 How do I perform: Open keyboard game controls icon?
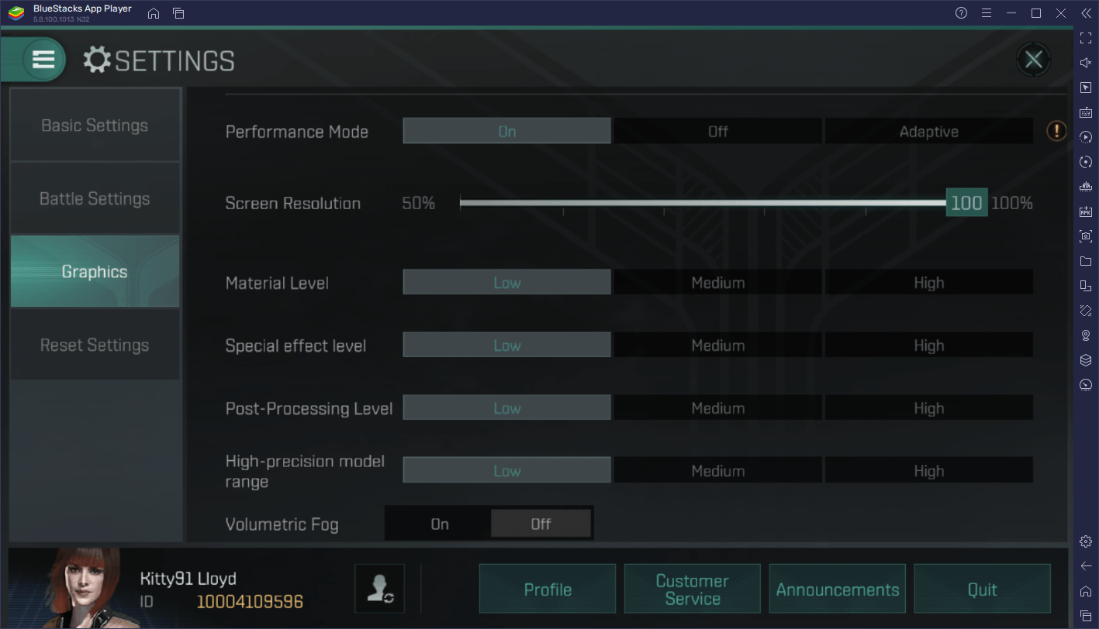(1086, 112)
